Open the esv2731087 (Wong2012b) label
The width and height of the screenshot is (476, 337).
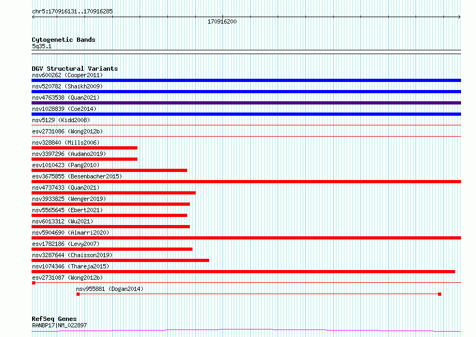pyautogui.click(x=67, y=278)
